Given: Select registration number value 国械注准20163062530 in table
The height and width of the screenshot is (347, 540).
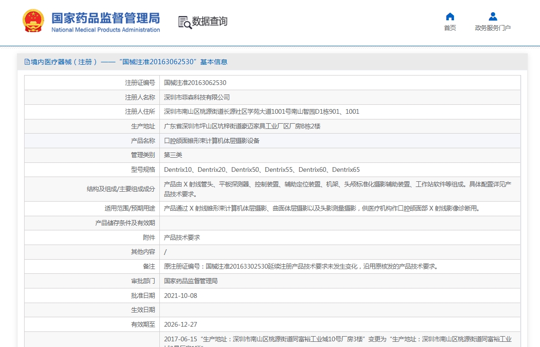Looking at the screenshot, I should point(195,83).
